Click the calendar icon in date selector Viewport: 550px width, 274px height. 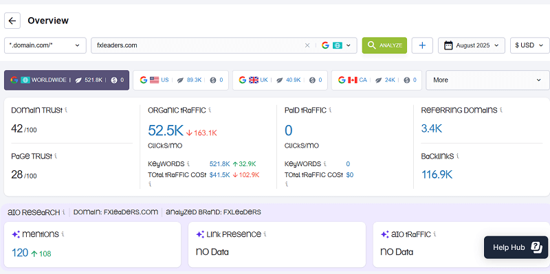tap(448, 45)
